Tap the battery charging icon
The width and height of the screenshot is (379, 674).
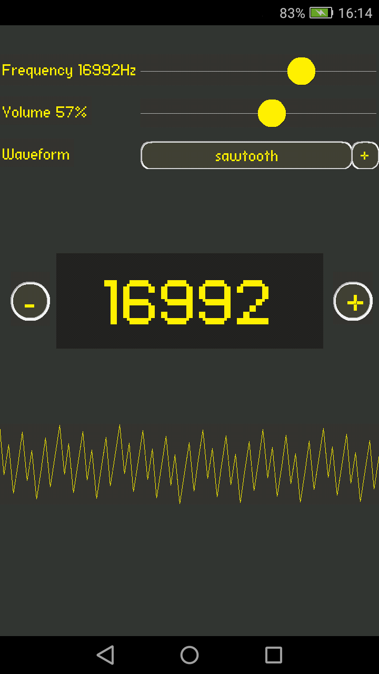(x=321, y=13)
